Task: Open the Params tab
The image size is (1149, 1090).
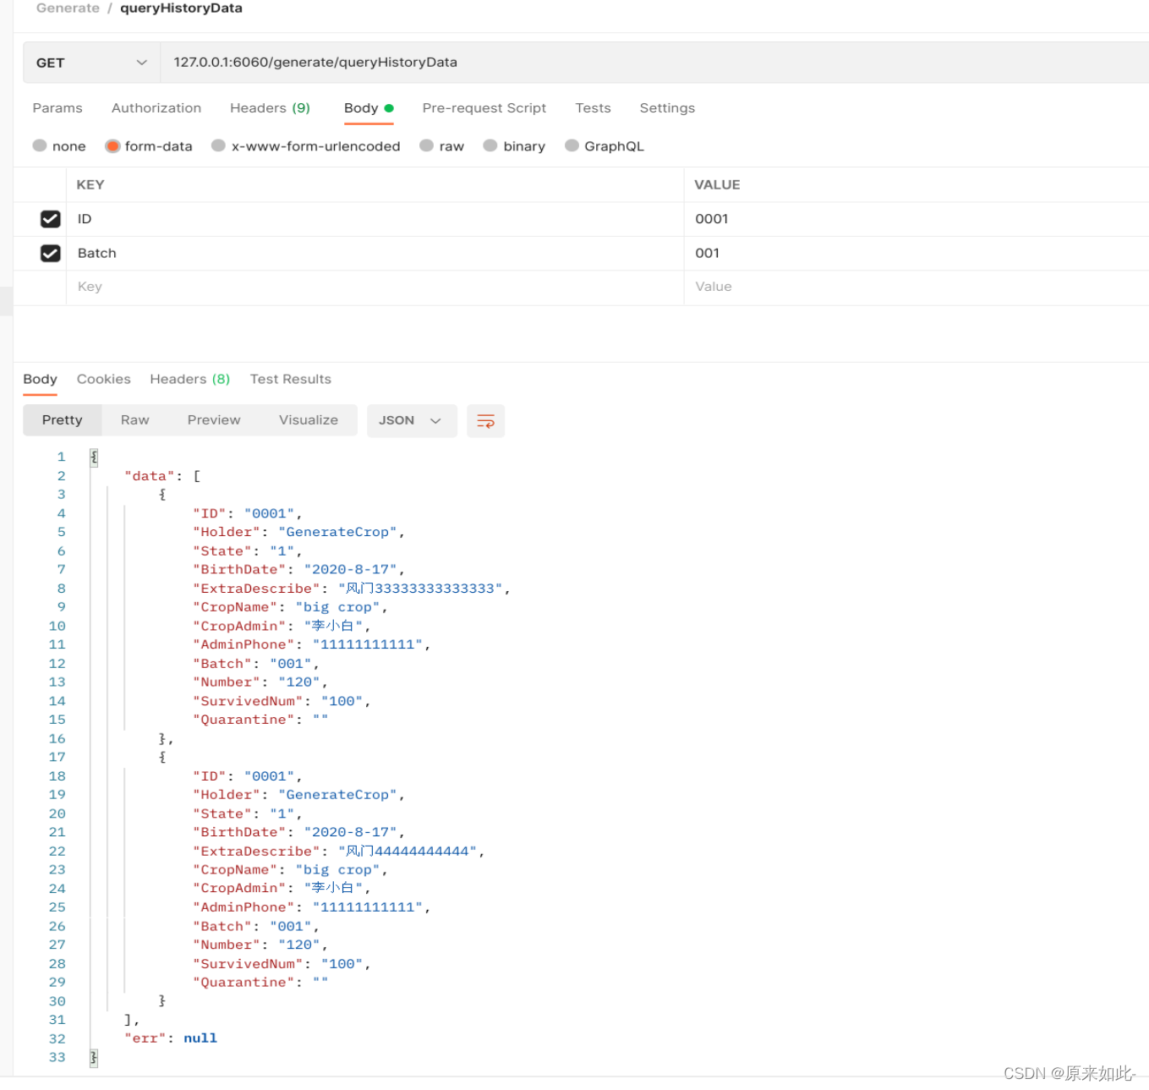Action: pos(57,108)
